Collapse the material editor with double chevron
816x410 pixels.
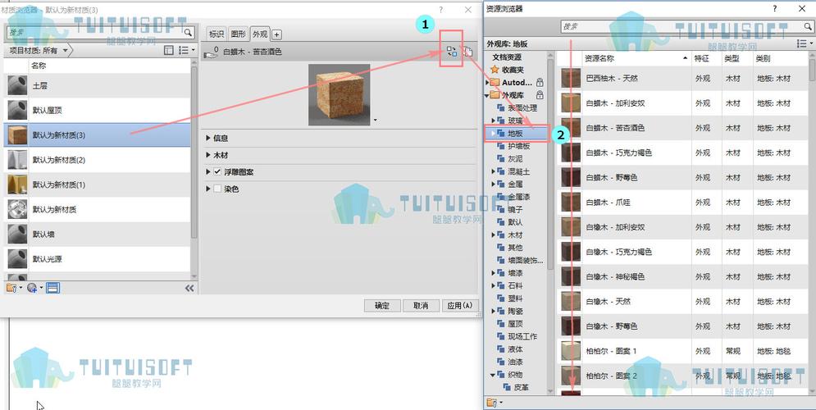[189, 288]
